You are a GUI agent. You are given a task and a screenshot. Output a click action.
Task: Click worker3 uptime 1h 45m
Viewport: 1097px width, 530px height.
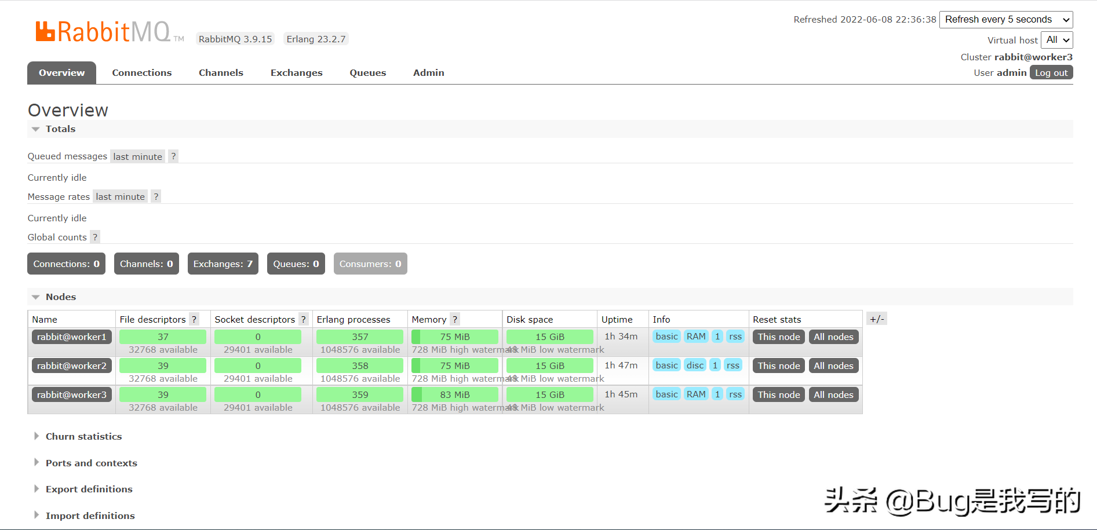click(621, 394)
